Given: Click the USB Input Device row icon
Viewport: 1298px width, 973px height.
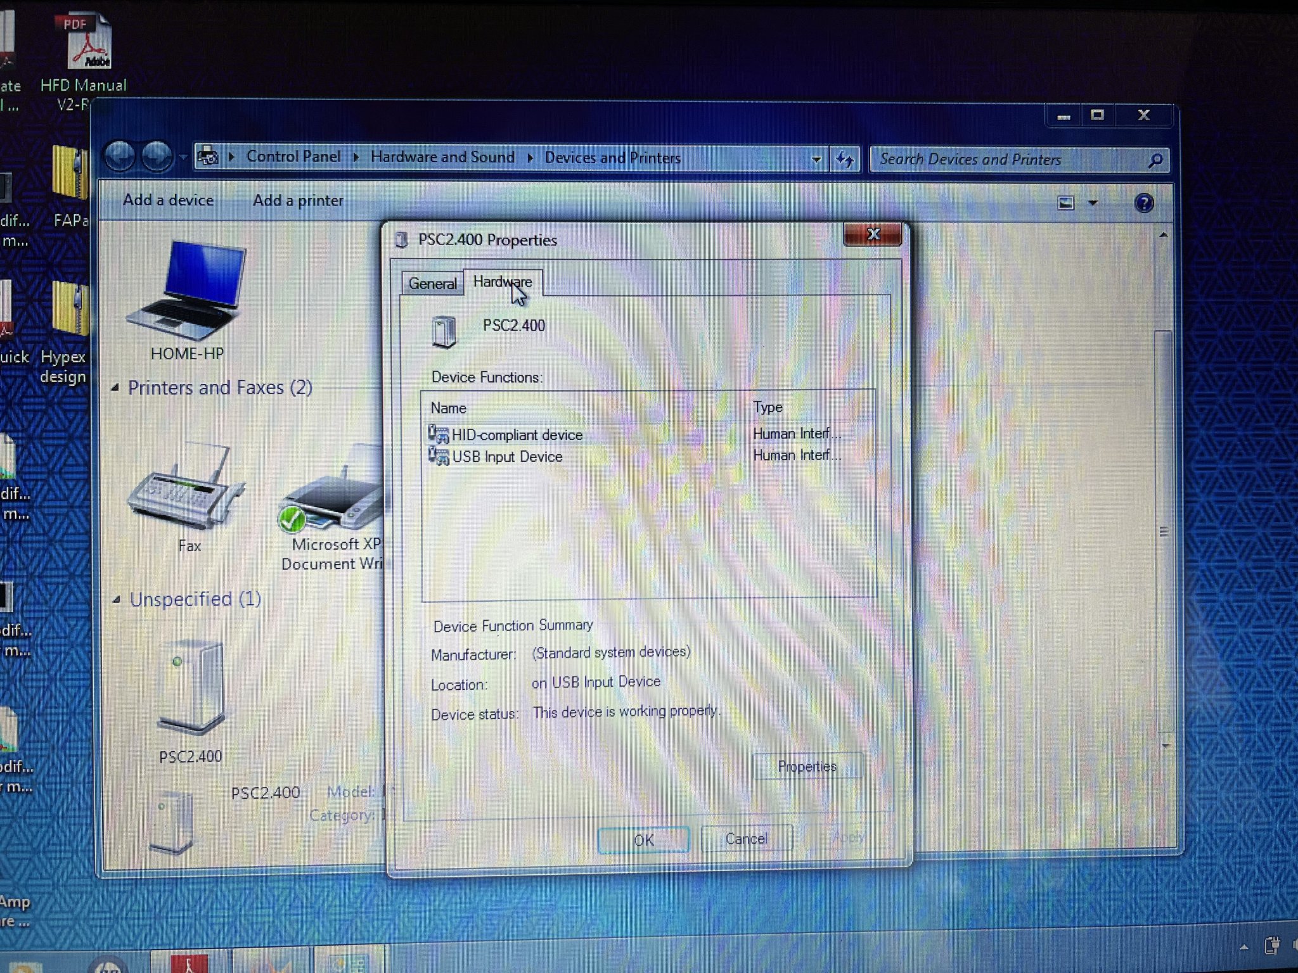Looking at the screenshot, I should 439,455.
